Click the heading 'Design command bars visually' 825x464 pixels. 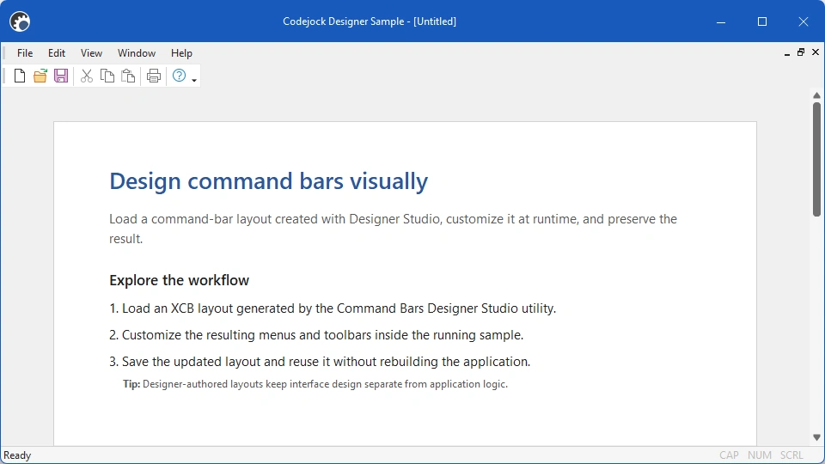(x=268, y=181)
